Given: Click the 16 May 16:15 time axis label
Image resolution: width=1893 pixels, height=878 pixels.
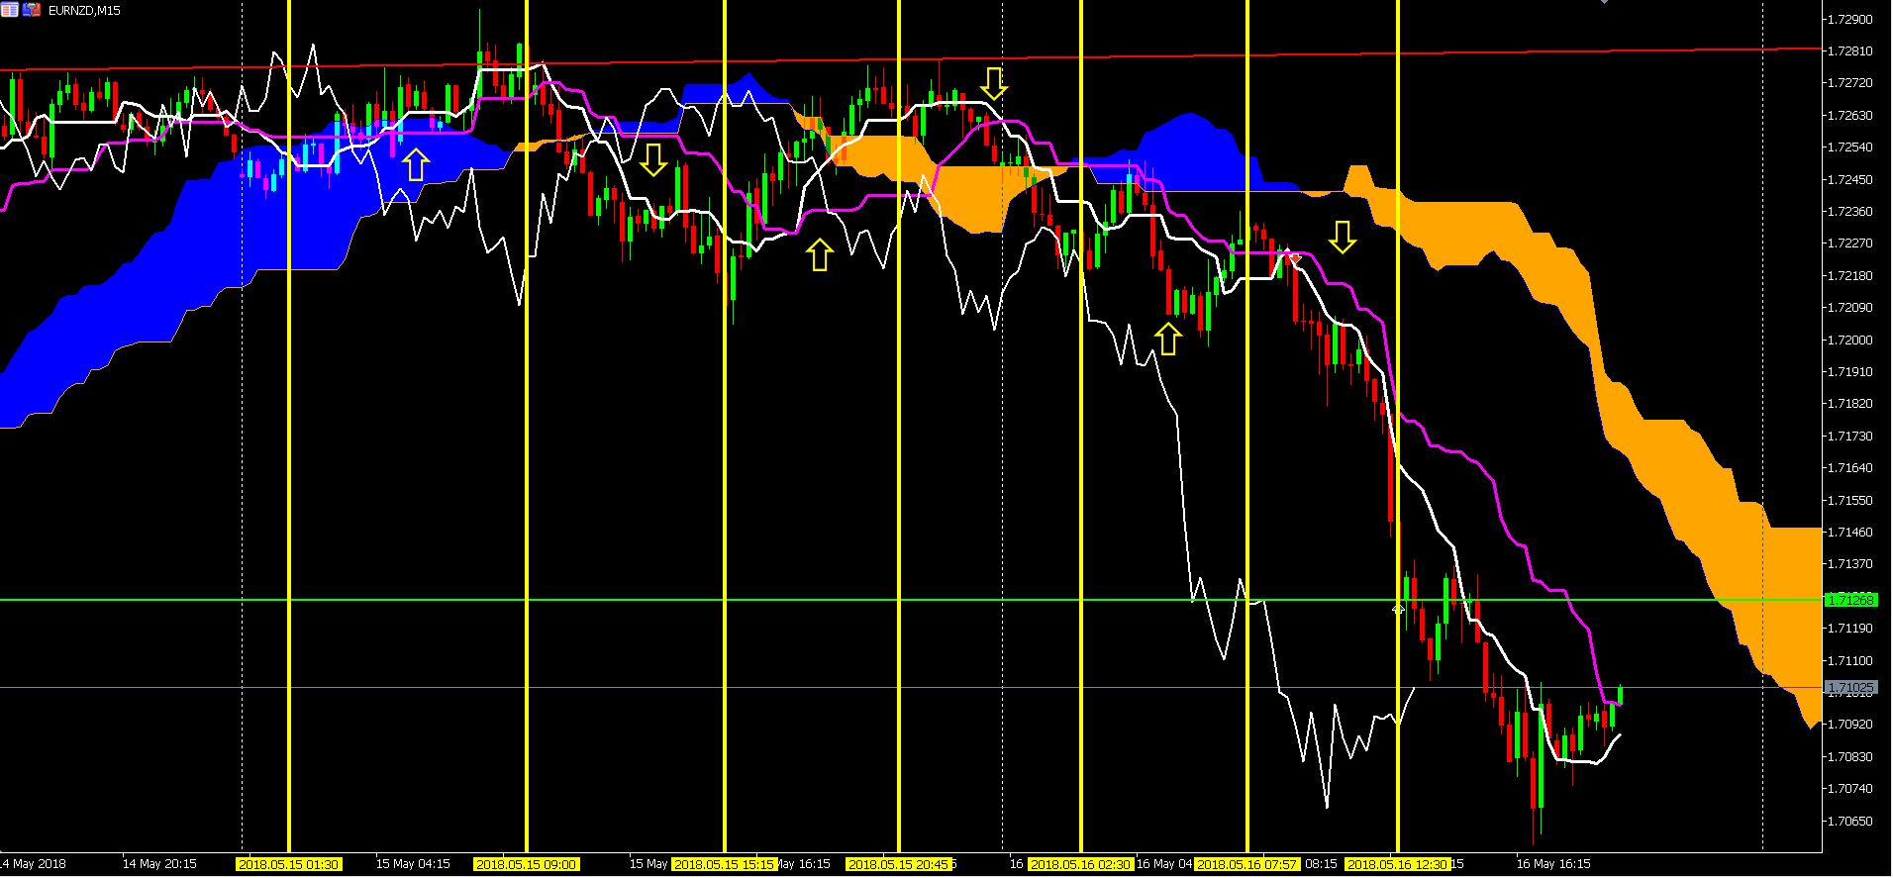Looking at the screenshot, I should 1553,864.
